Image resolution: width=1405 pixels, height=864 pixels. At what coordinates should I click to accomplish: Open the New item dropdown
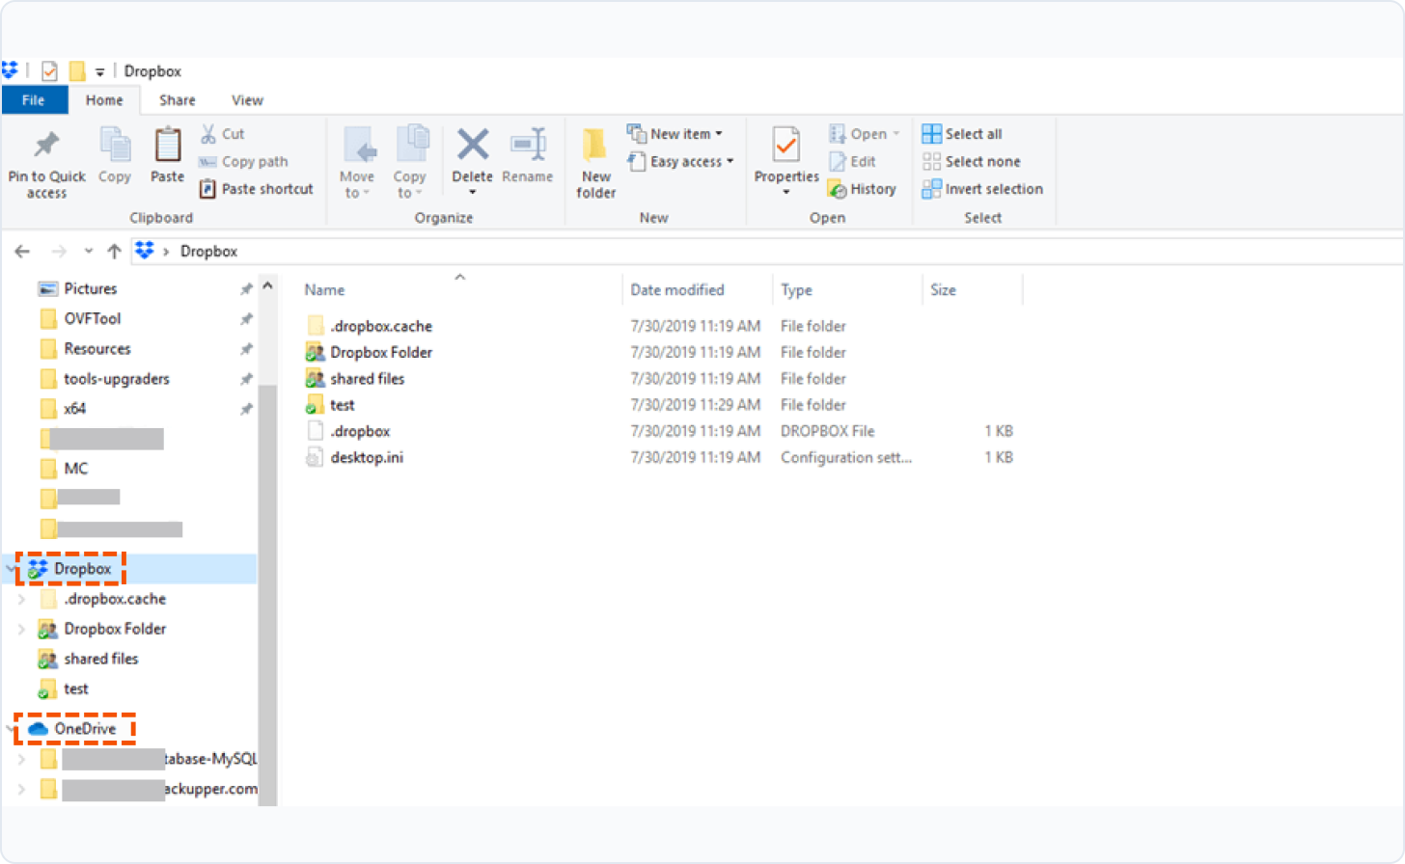(x=675, y=134)
